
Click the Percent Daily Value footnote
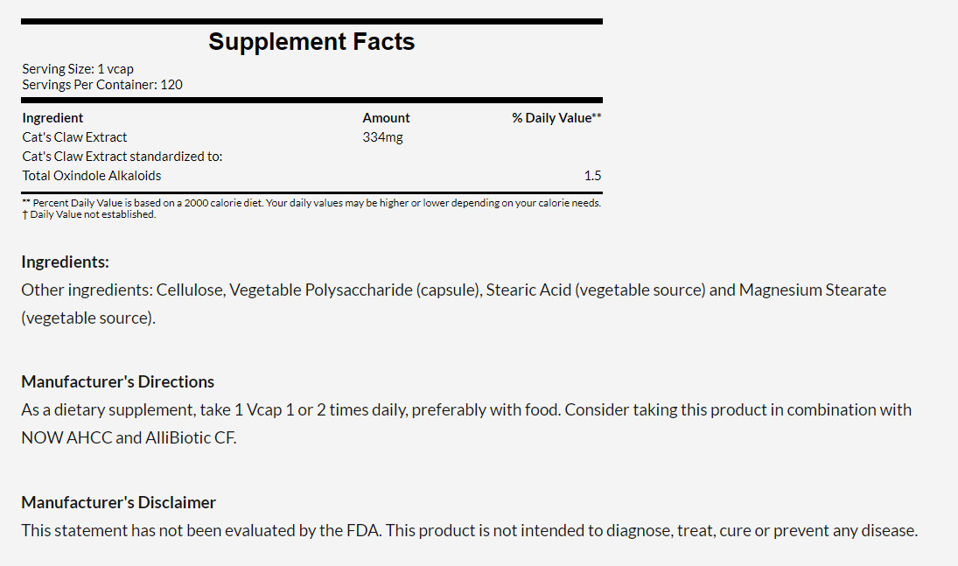311,203
